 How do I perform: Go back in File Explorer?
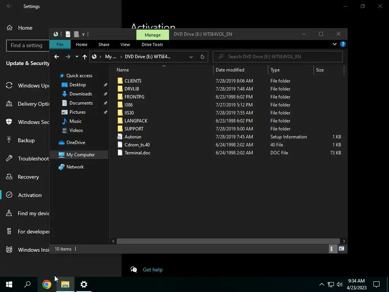57,57
